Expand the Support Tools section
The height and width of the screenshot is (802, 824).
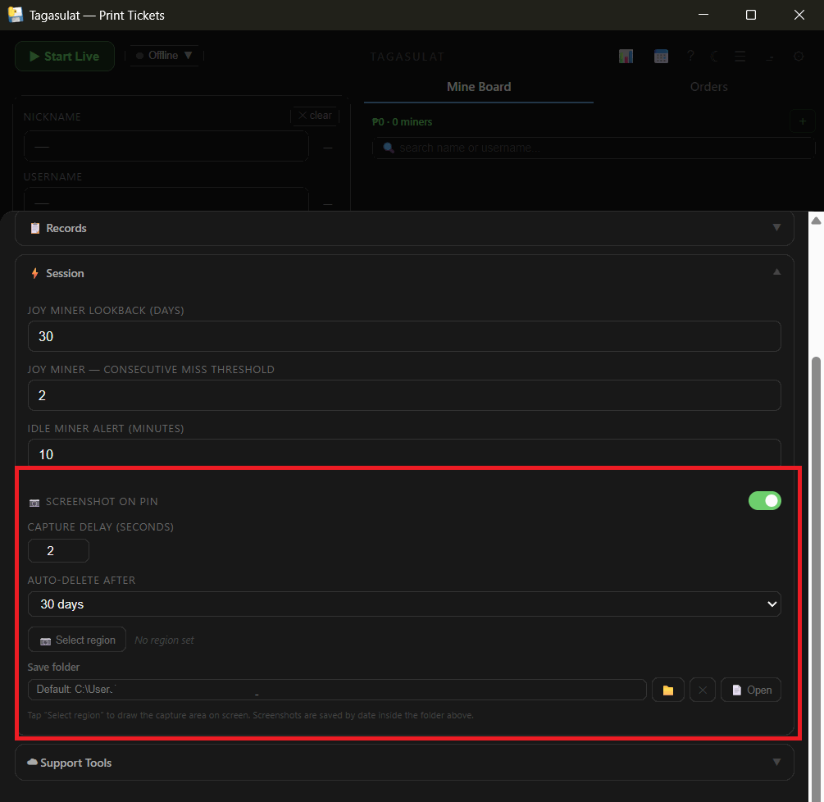coord(404,762)
